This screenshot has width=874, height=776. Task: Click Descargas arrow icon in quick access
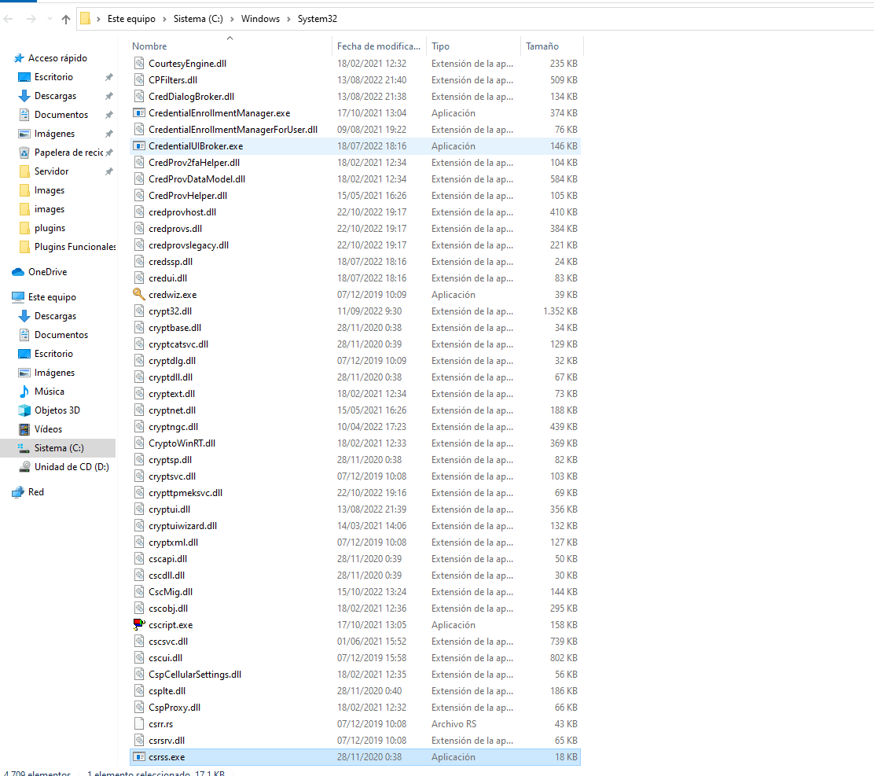point(24,96)
